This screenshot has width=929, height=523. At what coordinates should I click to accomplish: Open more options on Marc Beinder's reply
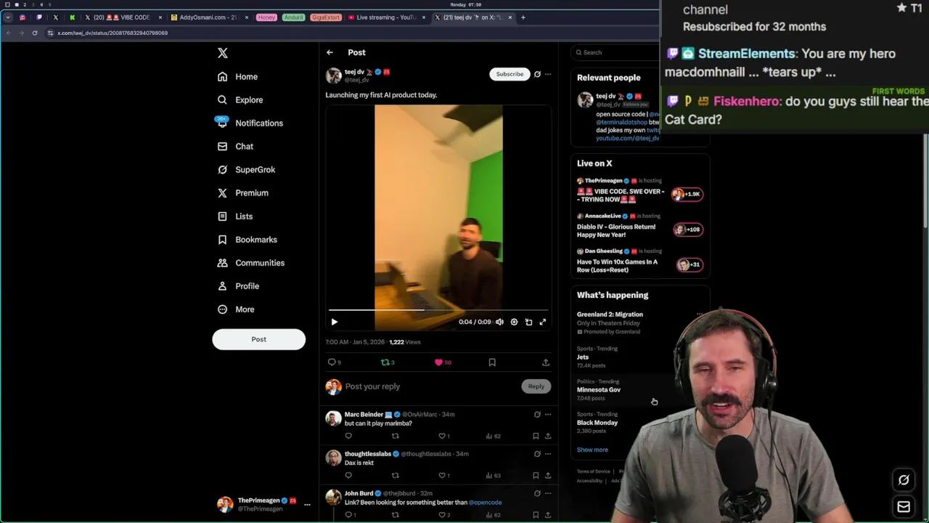(x=548, y=414)
